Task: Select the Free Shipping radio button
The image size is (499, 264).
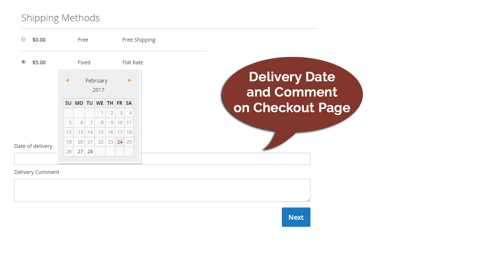Action: coord(23,39)
